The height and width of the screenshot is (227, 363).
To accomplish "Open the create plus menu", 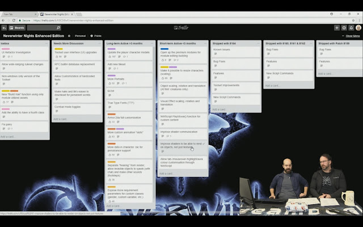I will click(337, 28).
